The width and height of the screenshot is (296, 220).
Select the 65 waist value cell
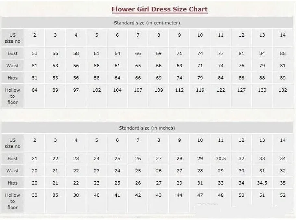click(138, 66)
